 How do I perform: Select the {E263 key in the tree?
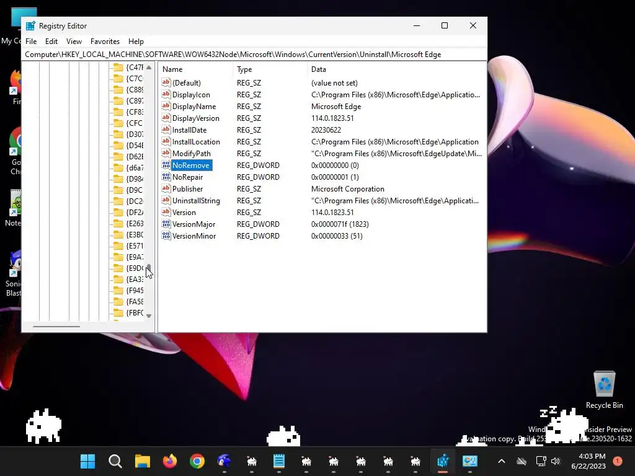(x=135, y=223)
